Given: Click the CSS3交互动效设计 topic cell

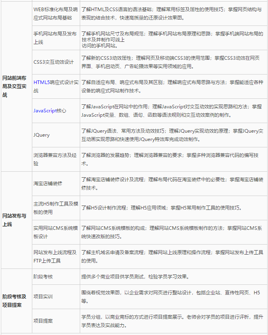Looking at the screenshot, I should click(54, 62).
